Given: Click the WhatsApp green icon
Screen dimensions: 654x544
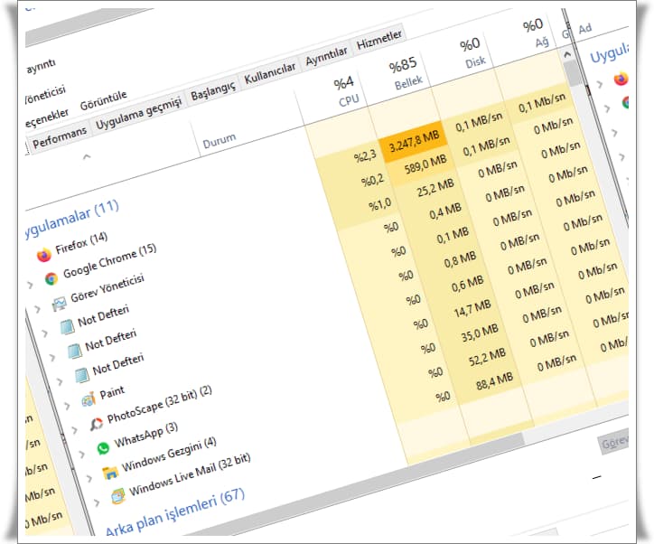Looking at the screenshot, I should (103, 448).
